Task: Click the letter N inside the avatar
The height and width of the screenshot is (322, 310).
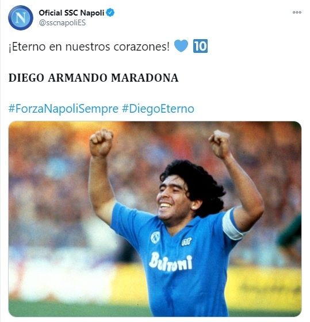Action: (21, 18)
